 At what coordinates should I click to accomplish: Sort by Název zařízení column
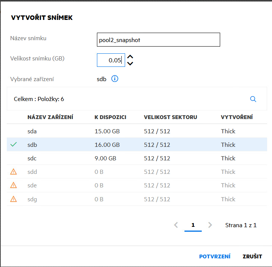pyautogui.click(x=50, y=117)
